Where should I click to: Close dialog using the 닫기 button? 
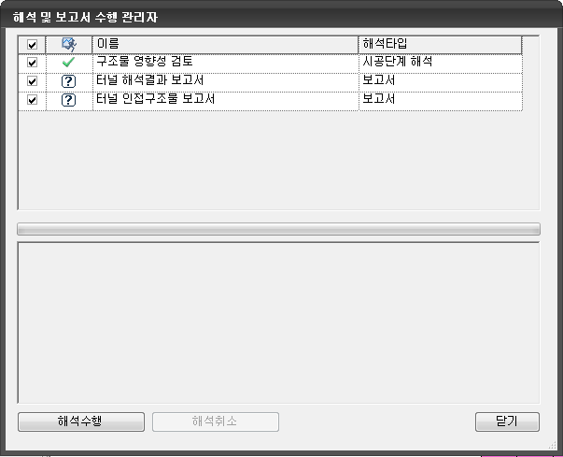tap(507, 421)
